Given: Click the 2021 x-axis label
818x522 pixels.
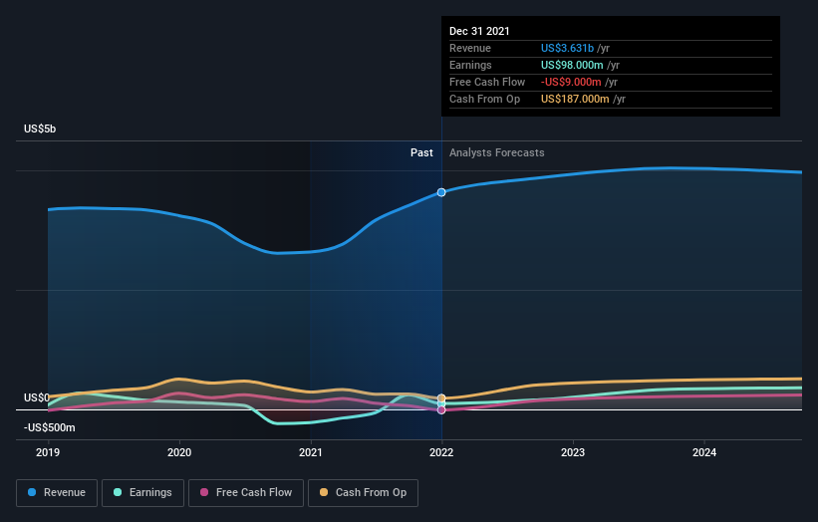Looking at the screenshot, I should pyautogui.click(x=311, y=452).
